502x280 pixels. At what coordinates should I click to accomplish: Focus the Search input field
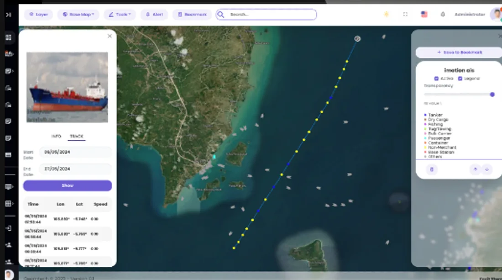point(267,15)
